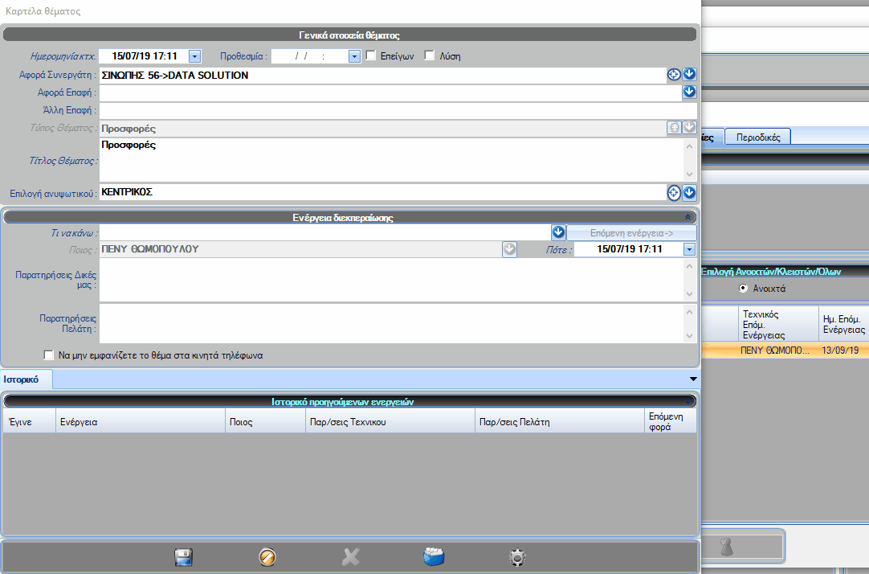Screen dimensions: 869x574
Task: Click the orange cancel icon in bottom toolbar
Action: coord(267,557)
